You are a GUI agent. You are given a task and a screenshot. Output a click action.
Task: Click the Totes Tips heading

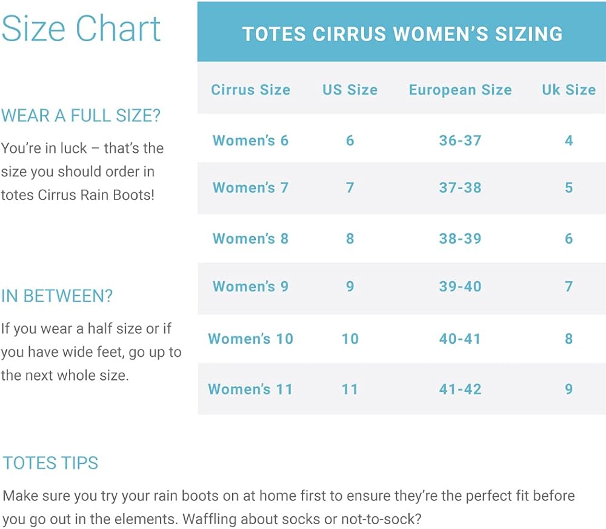point(50,464)
